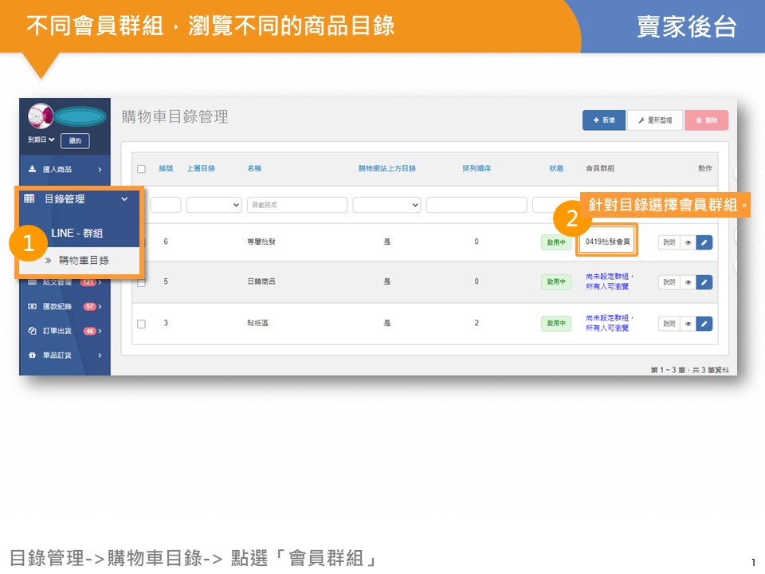765x574 pixels.
Task: Click the profile avatar image in sidebar
Action: coord(40,117)
